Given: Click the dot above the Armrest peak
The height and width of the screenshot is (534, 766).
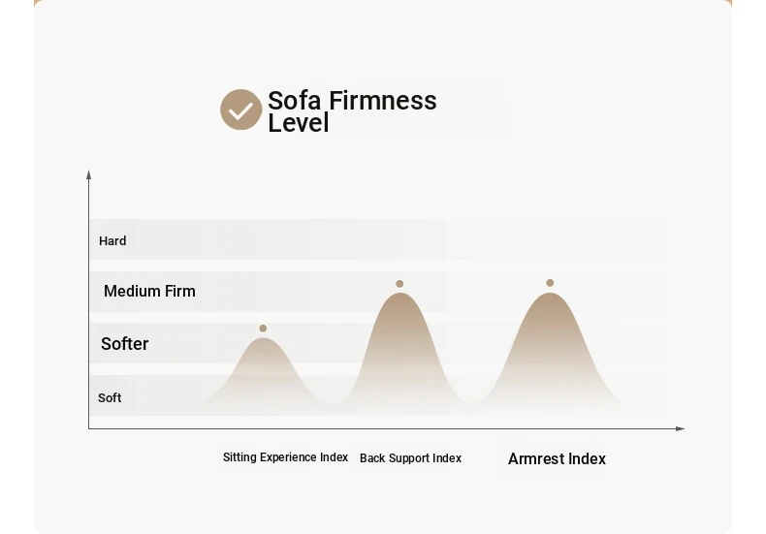Looking at the screenshot, I should 550,283.
